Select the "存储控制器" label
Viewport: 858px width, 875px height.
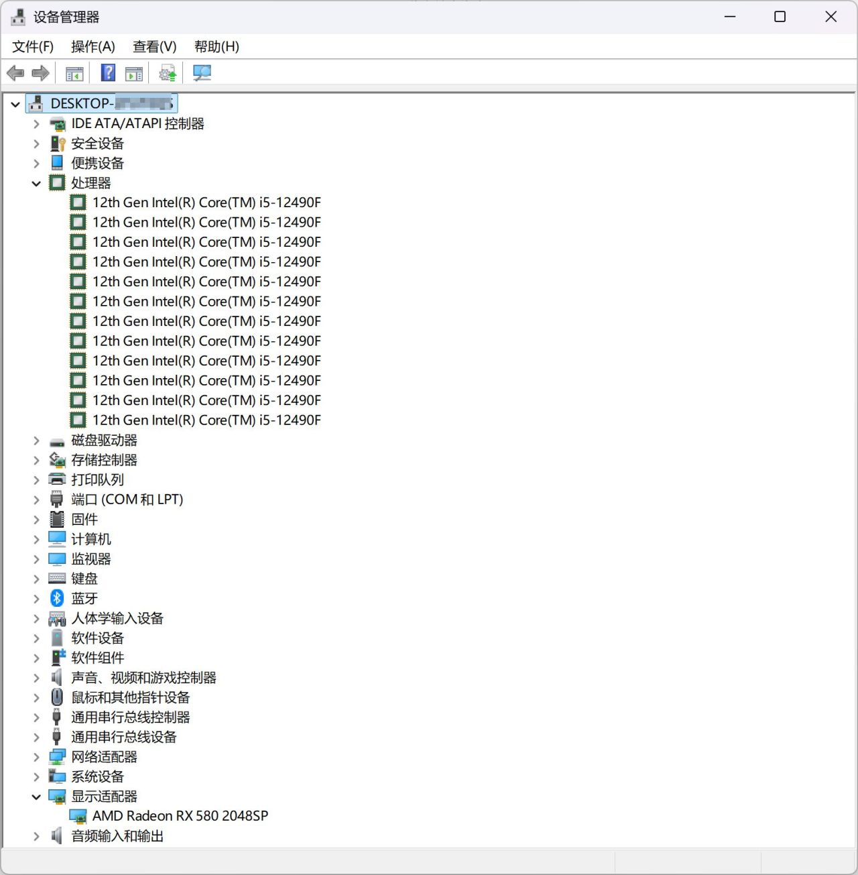[x=104, y=460]
